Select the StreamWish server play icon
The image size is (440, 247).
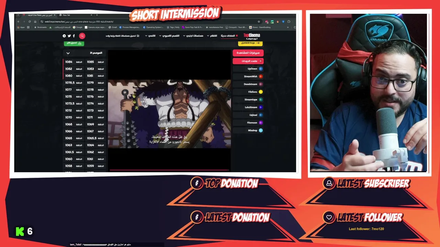point(261,77)
